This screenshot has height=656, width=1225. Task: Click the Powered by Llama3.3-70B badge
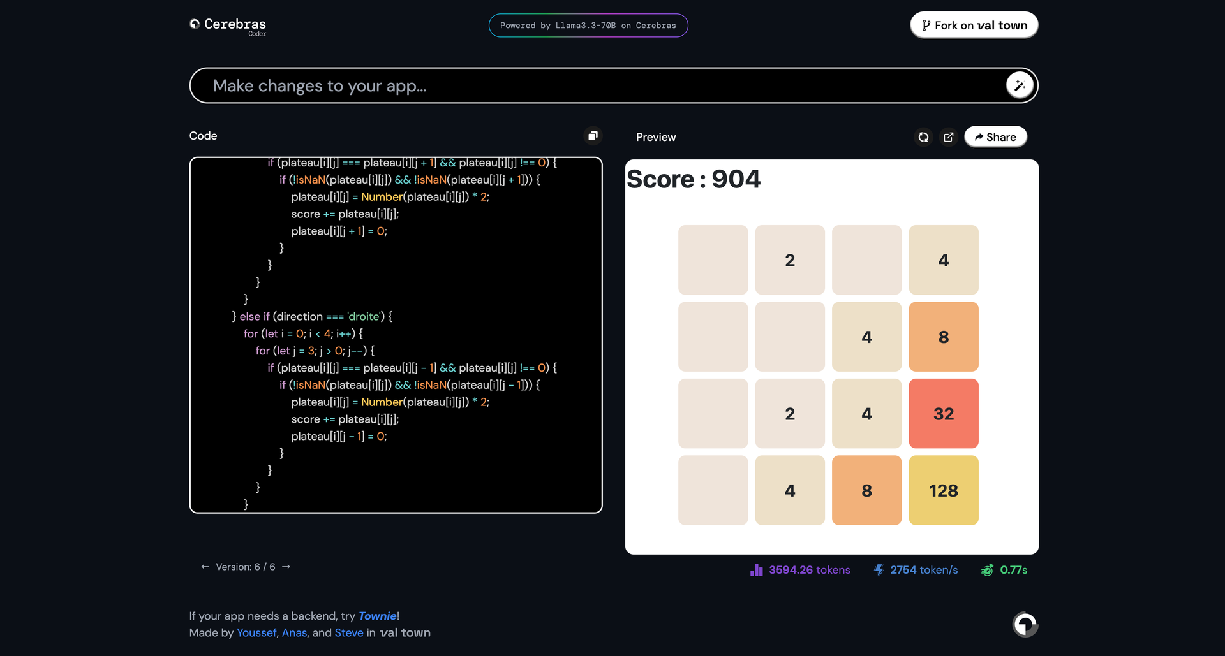pyautogui.click(x=588, y=26)
